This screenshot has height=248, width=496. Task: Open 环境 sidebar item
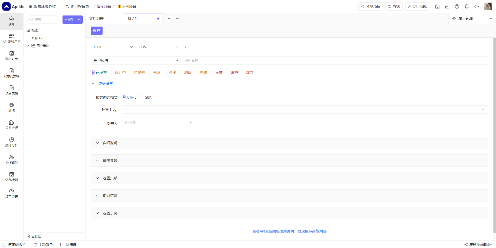pos(12,108)
